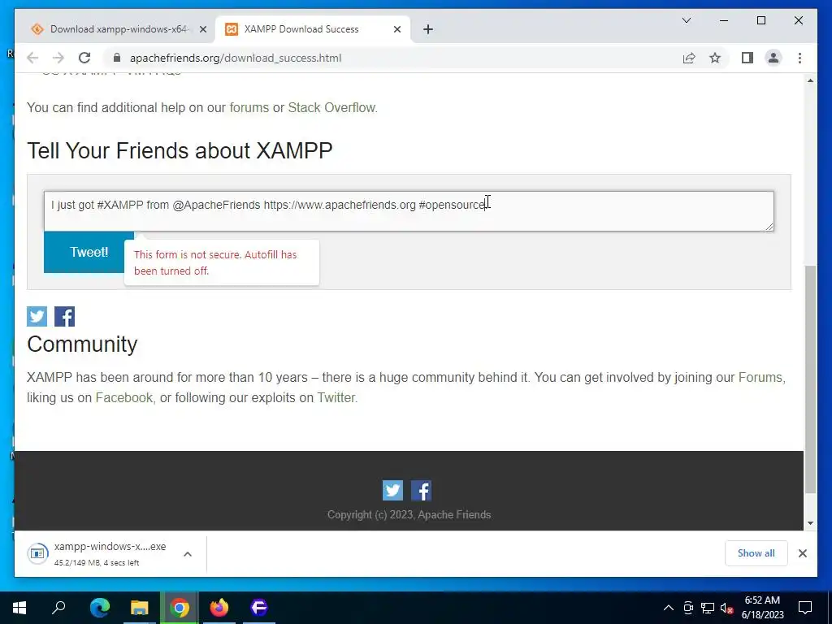Reload the page with refresh icon
Screen dimensions: 832x624
84,58
